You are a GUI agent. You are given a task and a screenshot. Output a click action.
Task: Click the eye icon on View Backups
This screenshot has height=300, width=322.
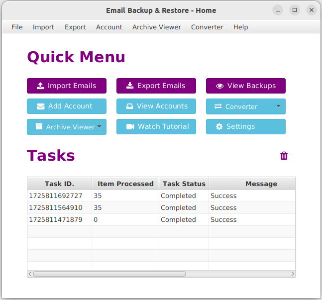point(219,86)
